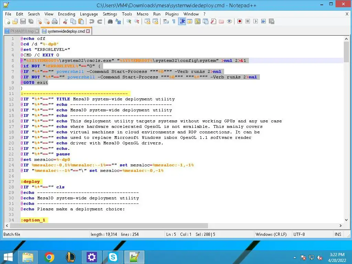The height and width of the screenshot is (264, 352).
Task: Click the Save All icon
Action: [x=31, y=21]
